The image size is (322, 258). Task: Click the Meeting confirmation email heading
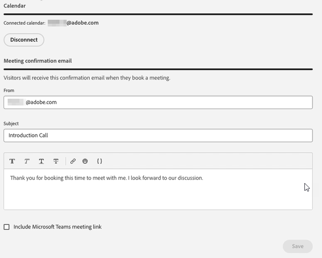(38, 61)
